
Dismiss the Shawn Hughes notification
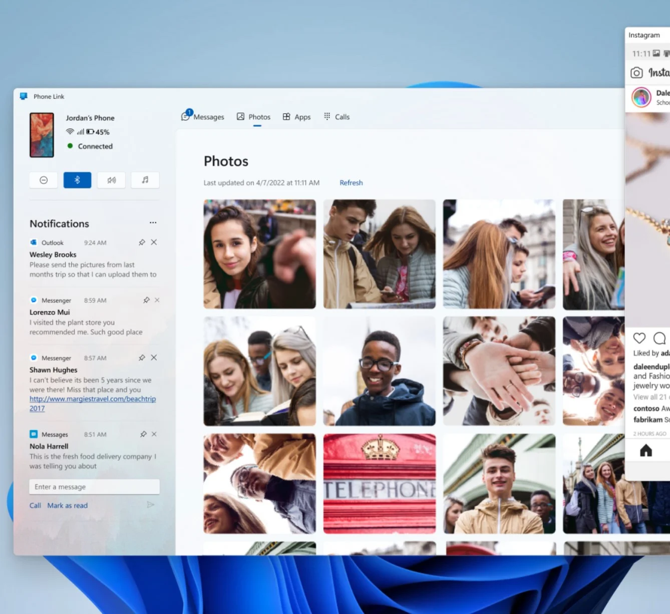click(x=154, y=358)
